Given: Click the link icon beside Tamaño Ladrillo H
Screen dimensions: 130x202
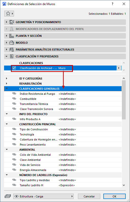Looking at the screenshot, I should 14,185.
